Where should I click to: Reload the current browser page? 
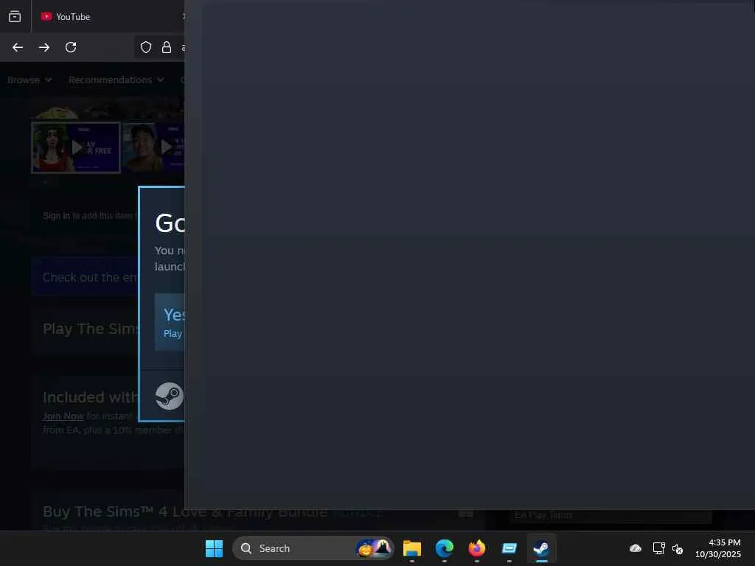coord(71,47)
